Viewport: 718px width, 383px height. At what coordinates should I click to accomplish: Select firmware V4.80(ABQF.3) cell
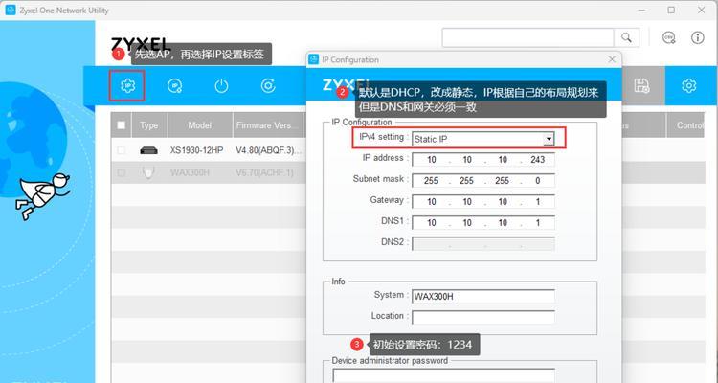(268, 150)
